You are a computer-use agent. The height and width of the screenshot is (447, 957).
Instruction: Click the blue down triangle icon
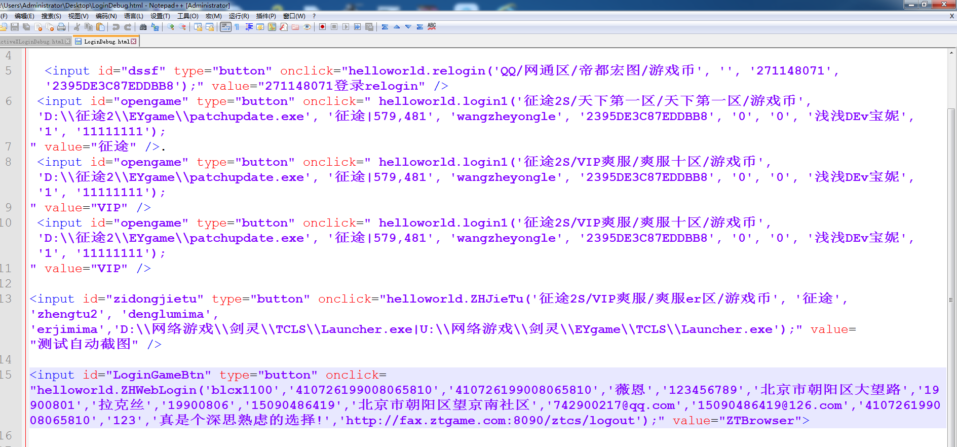pos(408,27)
